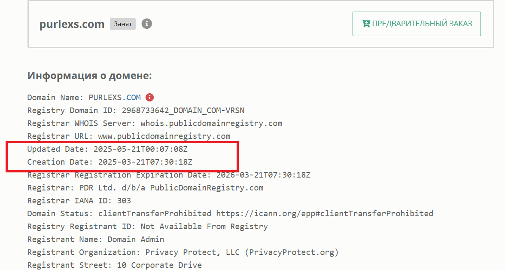The height and width of the screenshot is (270, 505).
Task: Click the Registrant Organization Privacy Protect line
Action: (x=183, y=252)
